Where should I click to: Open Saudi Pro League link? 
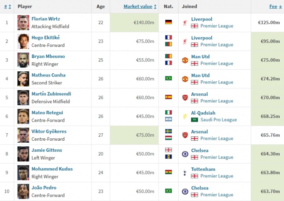tap(219, 120)
